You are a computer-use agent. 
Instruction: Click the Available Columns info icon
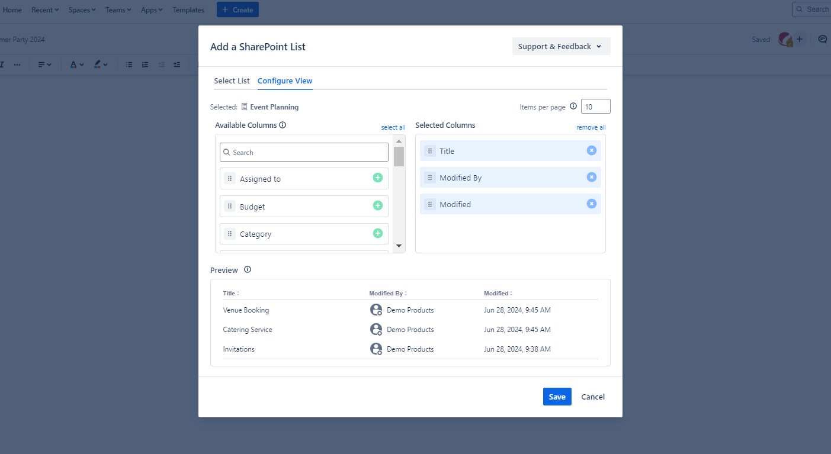(283, 125)
